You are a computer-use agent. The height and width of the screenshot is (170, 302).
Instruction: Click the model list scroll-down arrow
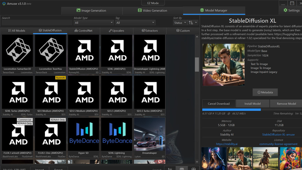[x=197, y=162]
